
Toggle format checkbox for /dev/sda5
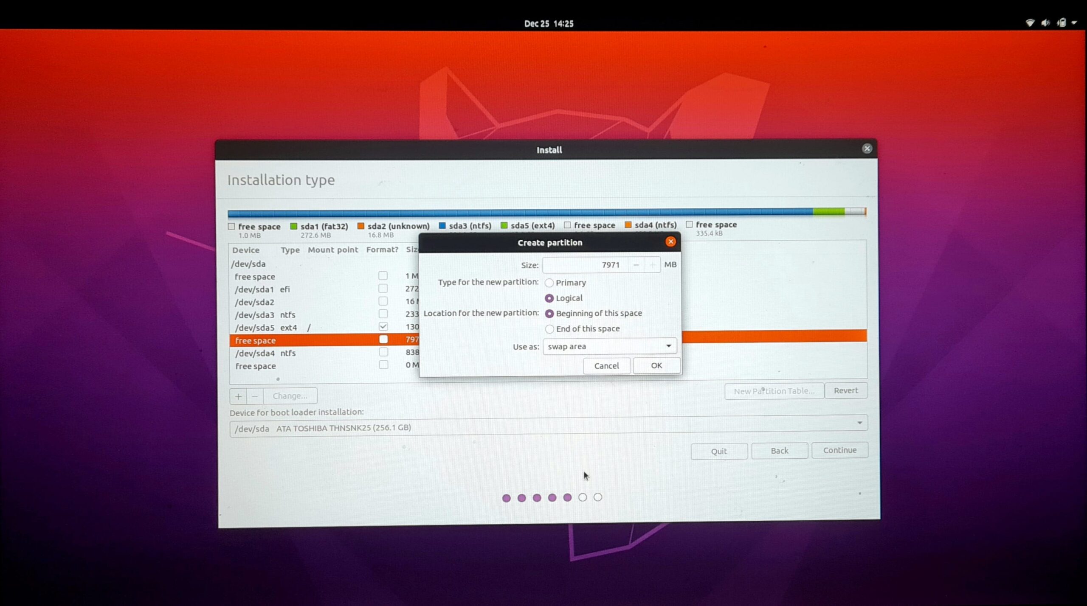coord(383,326)
